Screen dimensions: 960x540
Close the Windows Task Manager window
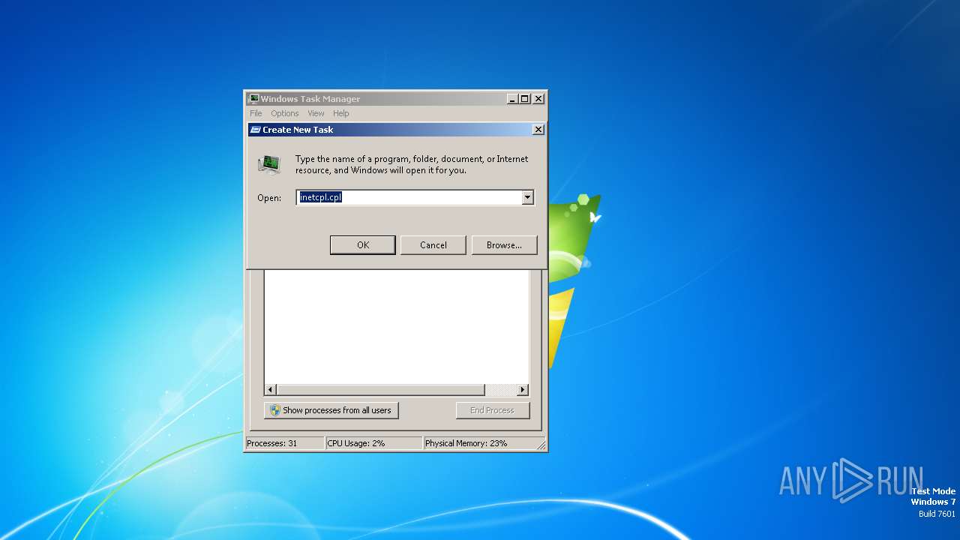538,99
